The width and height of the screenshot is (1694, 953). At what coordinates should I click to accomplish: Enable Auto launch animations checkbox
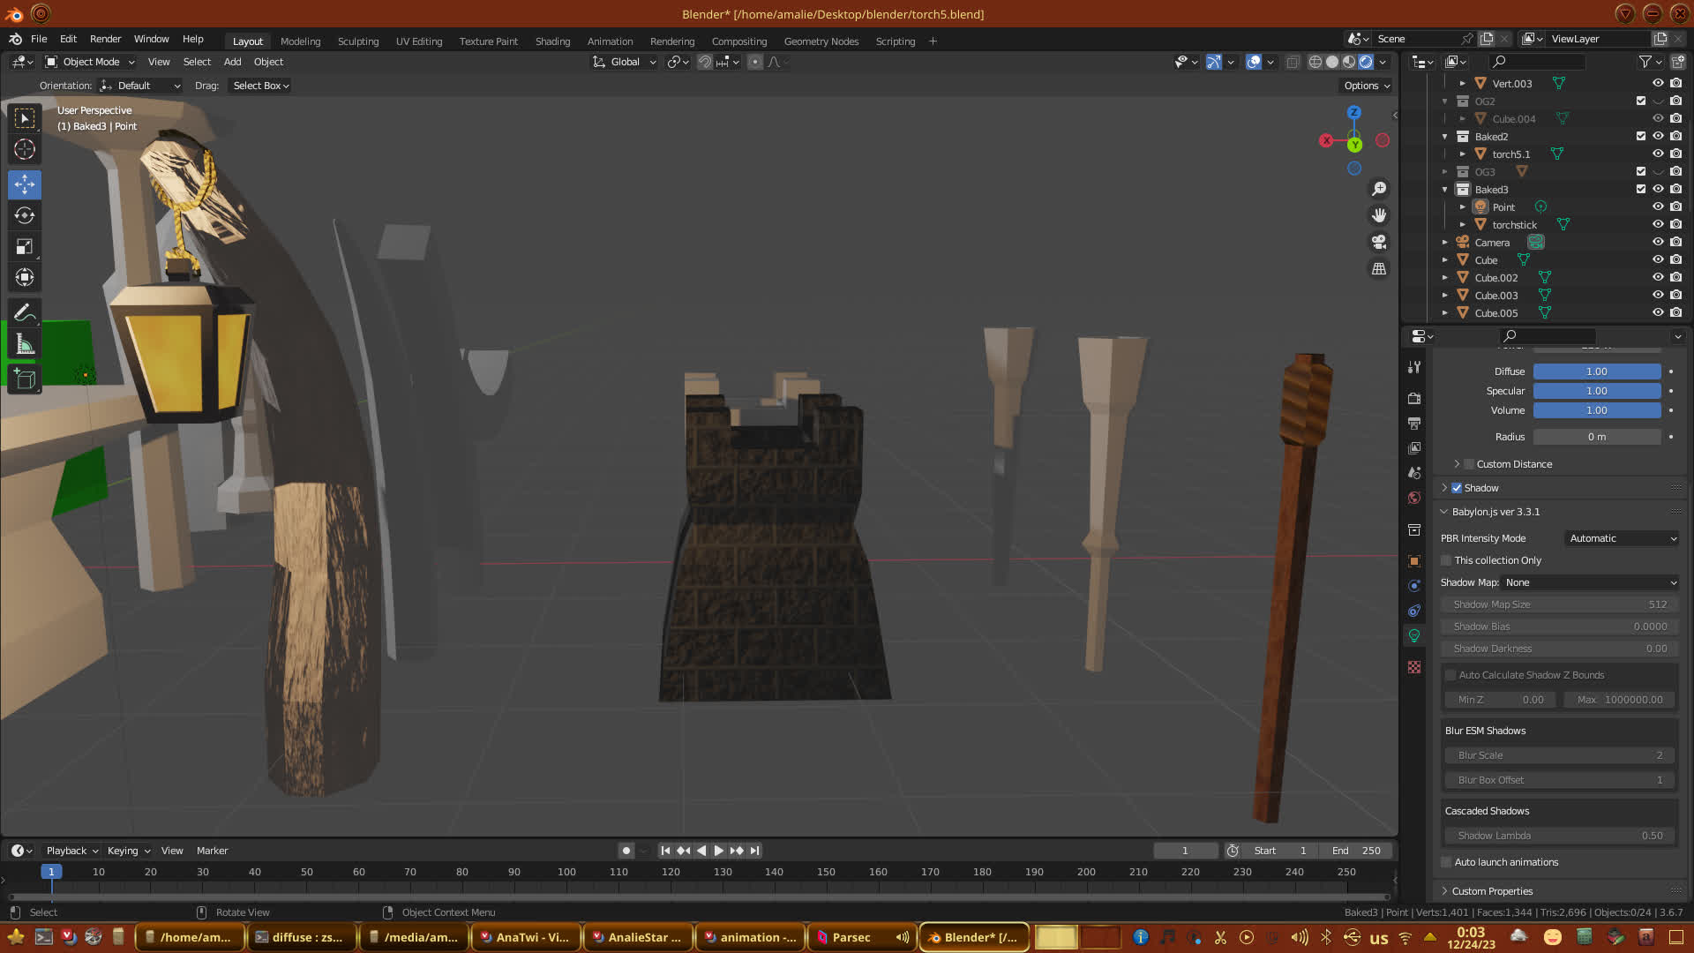point(1446,862)
